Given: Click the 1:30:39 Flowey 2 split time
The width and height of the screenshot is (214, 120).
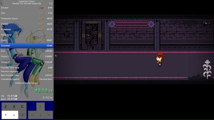Looking at the screenshot, I should [48, 62].
